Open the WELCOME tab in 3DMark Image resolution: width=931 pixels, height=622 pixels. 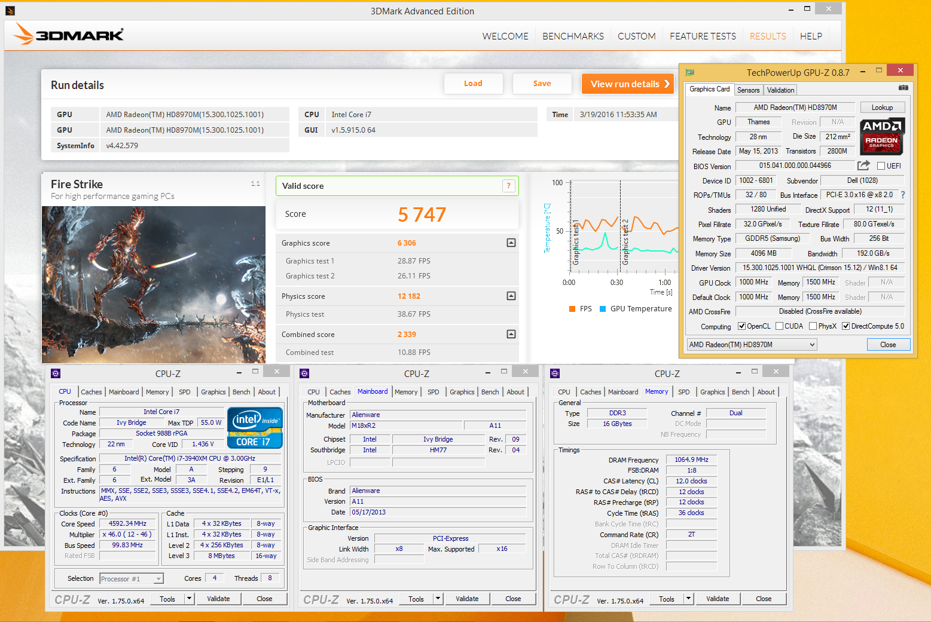click(x=505, y=36)
